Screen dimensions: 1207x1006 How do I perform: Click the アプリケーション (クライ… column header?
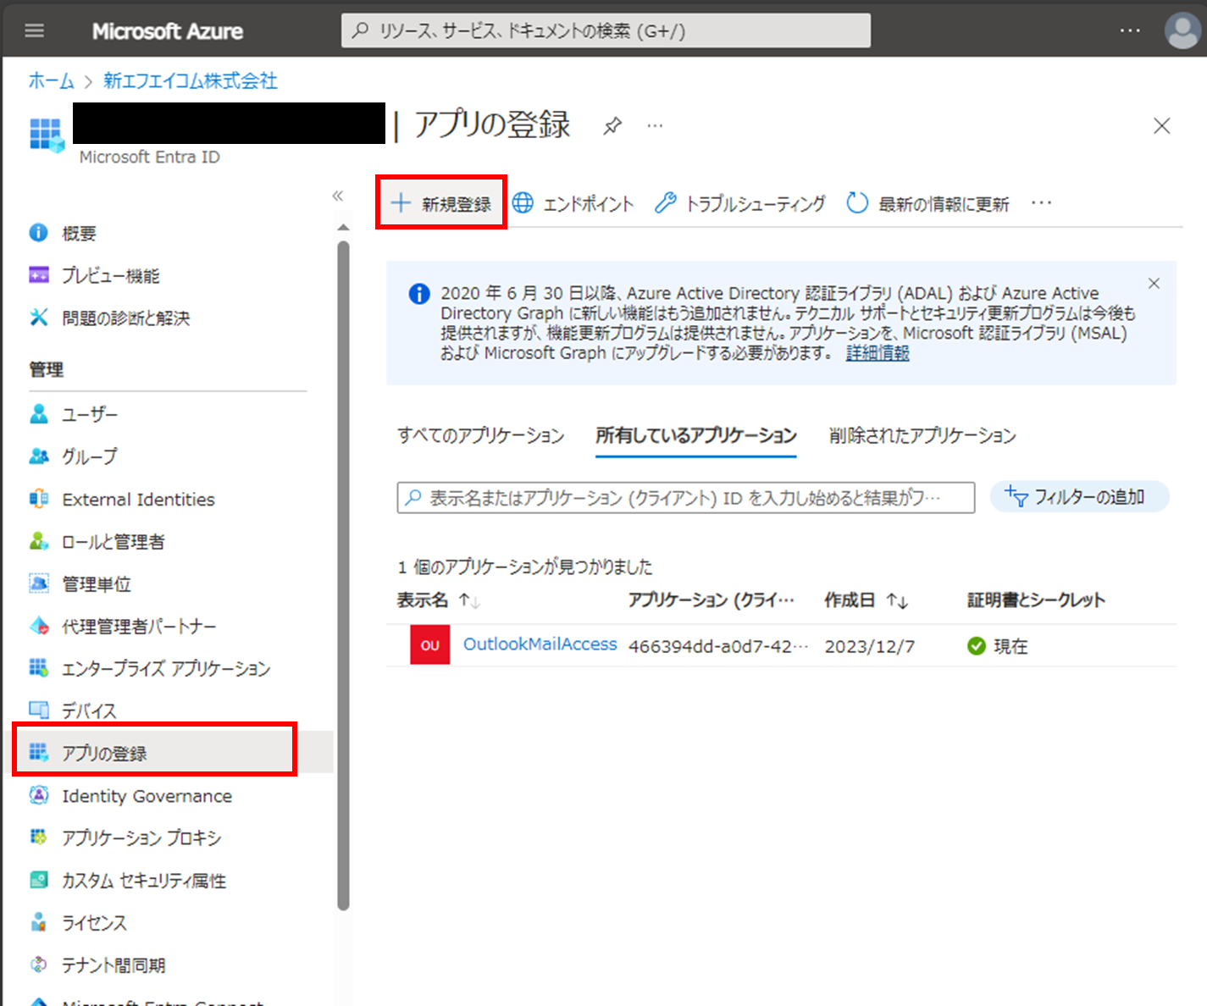711,600
